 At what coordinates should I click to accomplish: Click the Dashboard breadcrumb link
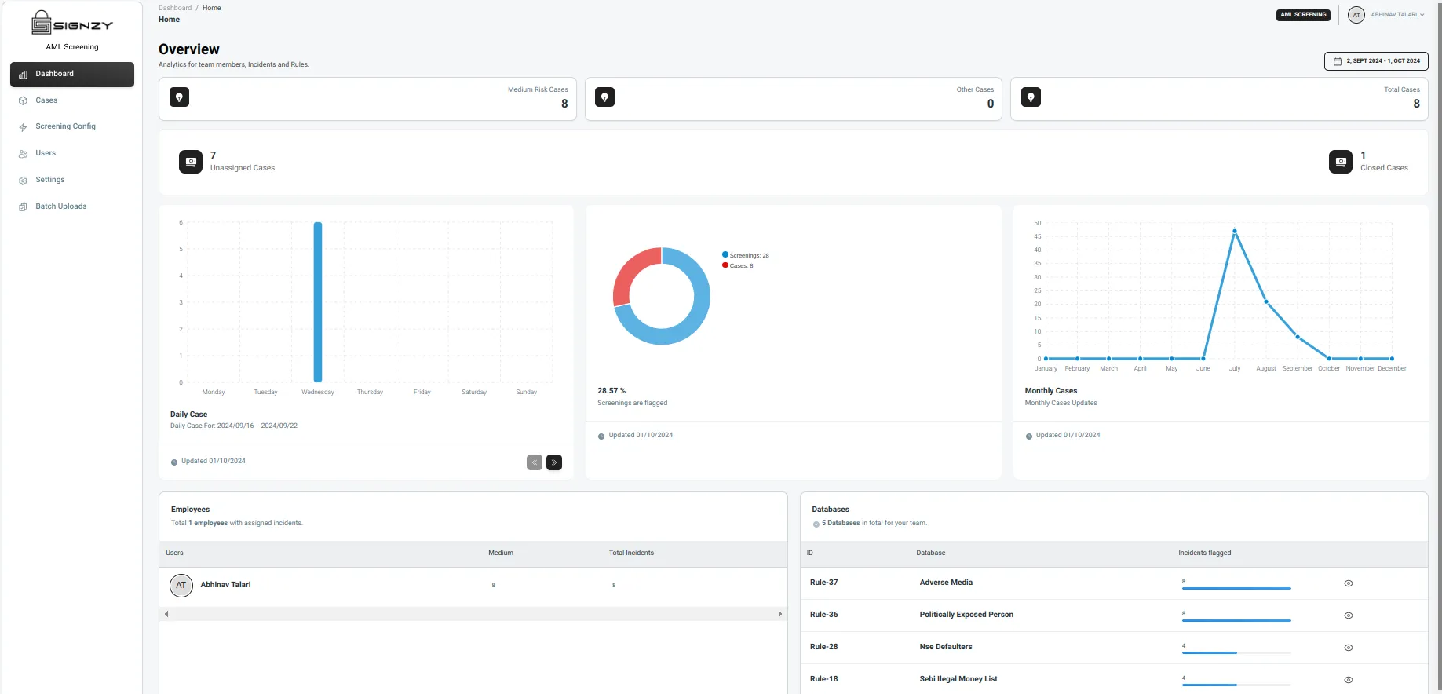pyautogui.click(x=175, y=8)
